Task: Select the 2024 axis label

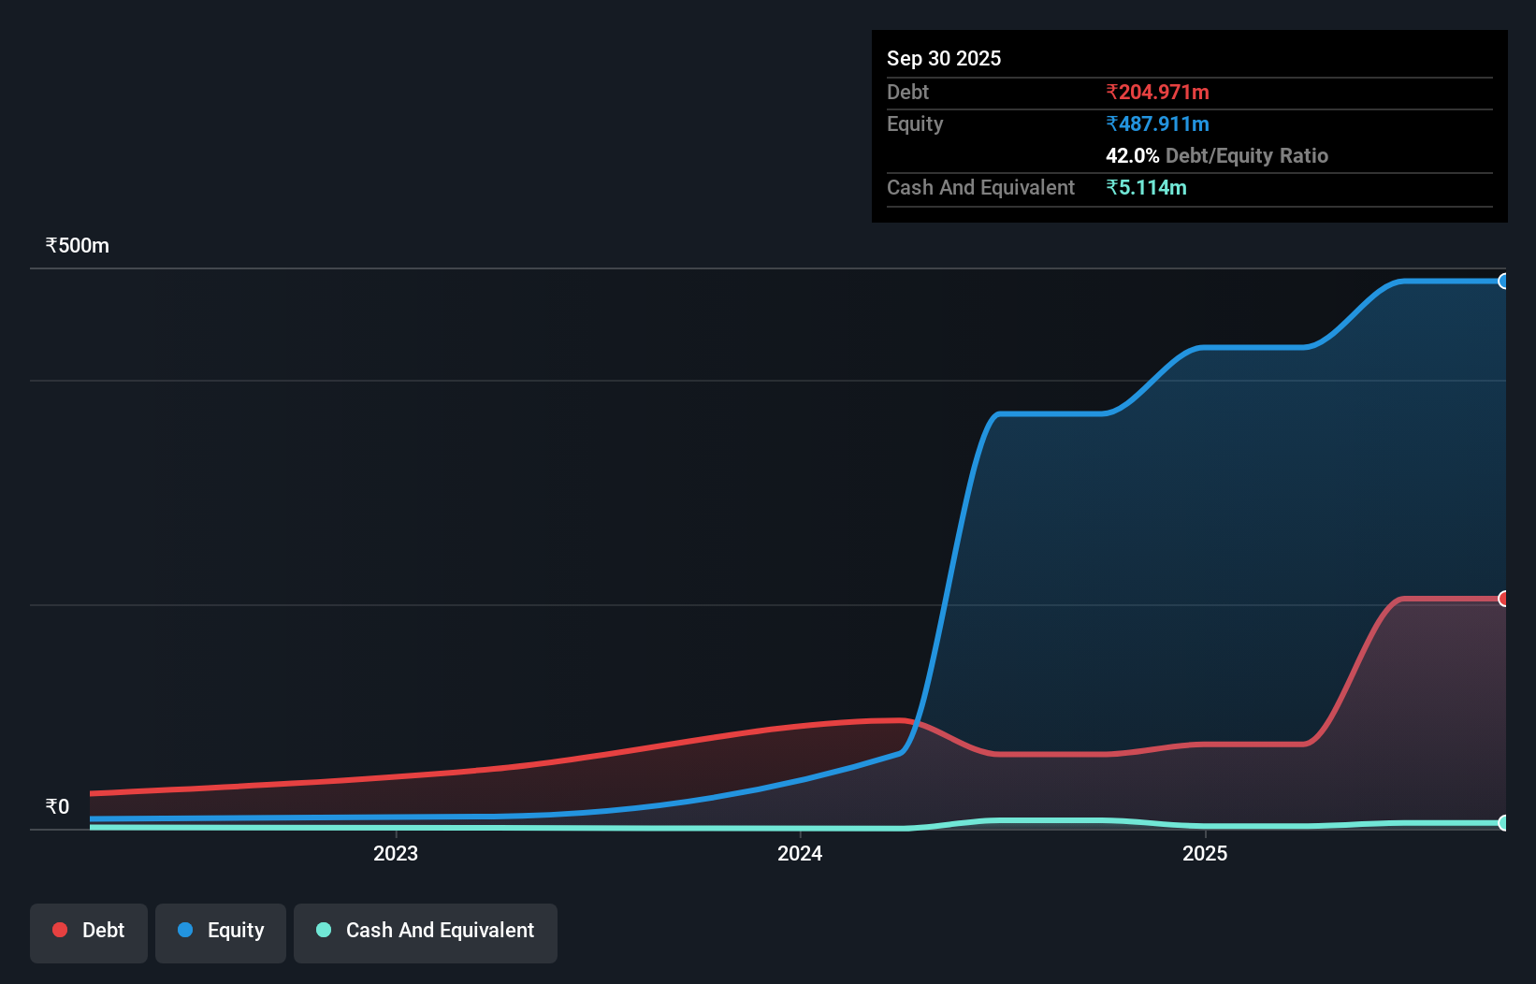Action: coord(799,853)
